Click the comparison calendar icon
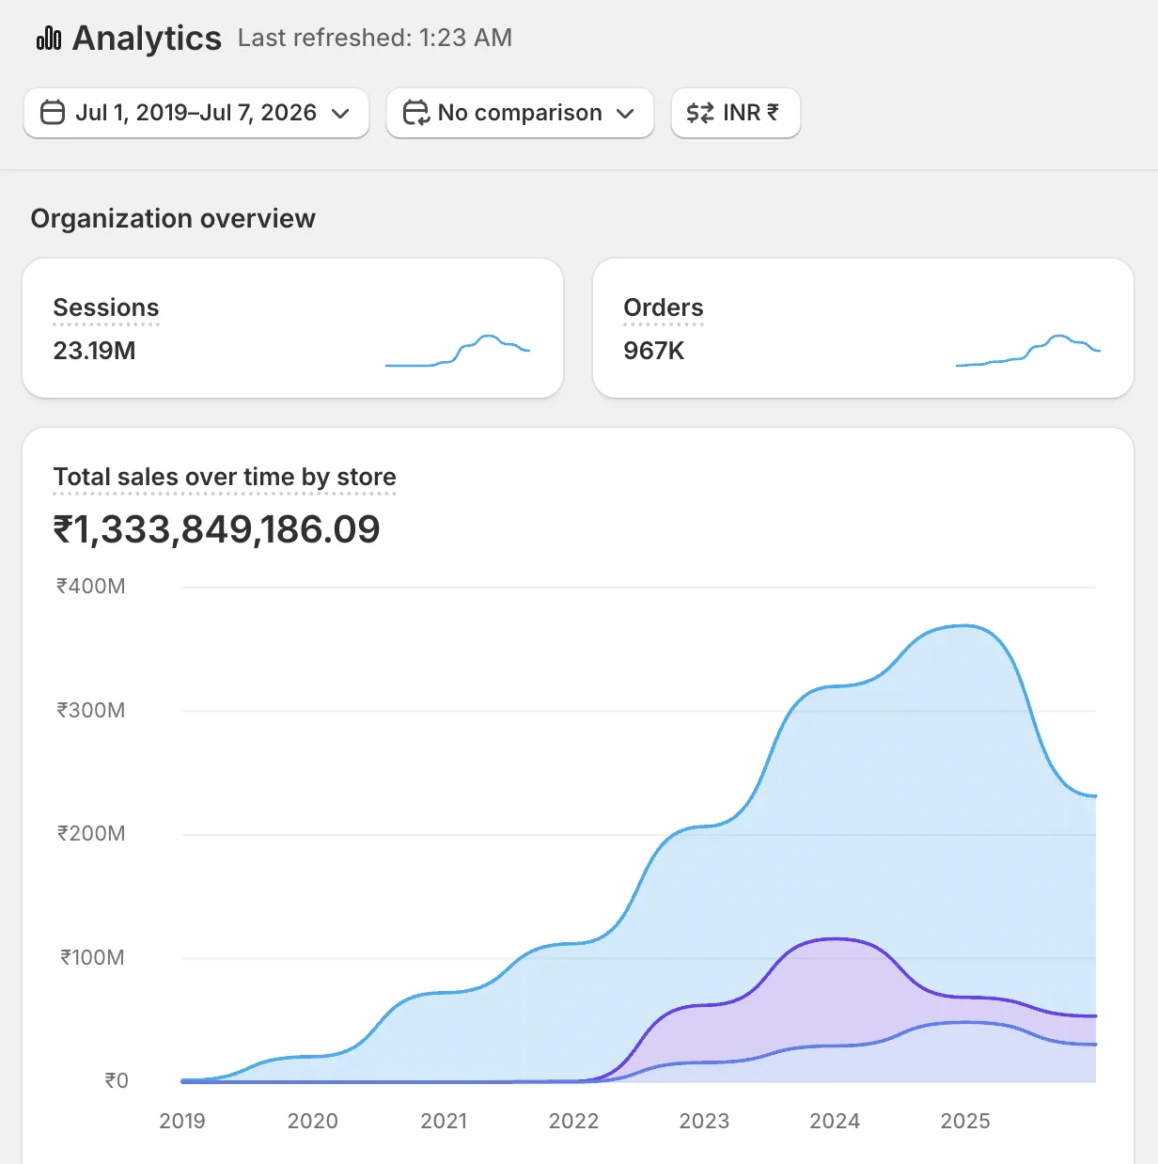The height and width of the screenshot is (1164, 1158). tap(415, 113)
